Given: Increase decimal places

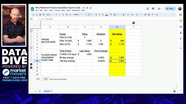Looking at the screenshot, I should click(67, 15).
